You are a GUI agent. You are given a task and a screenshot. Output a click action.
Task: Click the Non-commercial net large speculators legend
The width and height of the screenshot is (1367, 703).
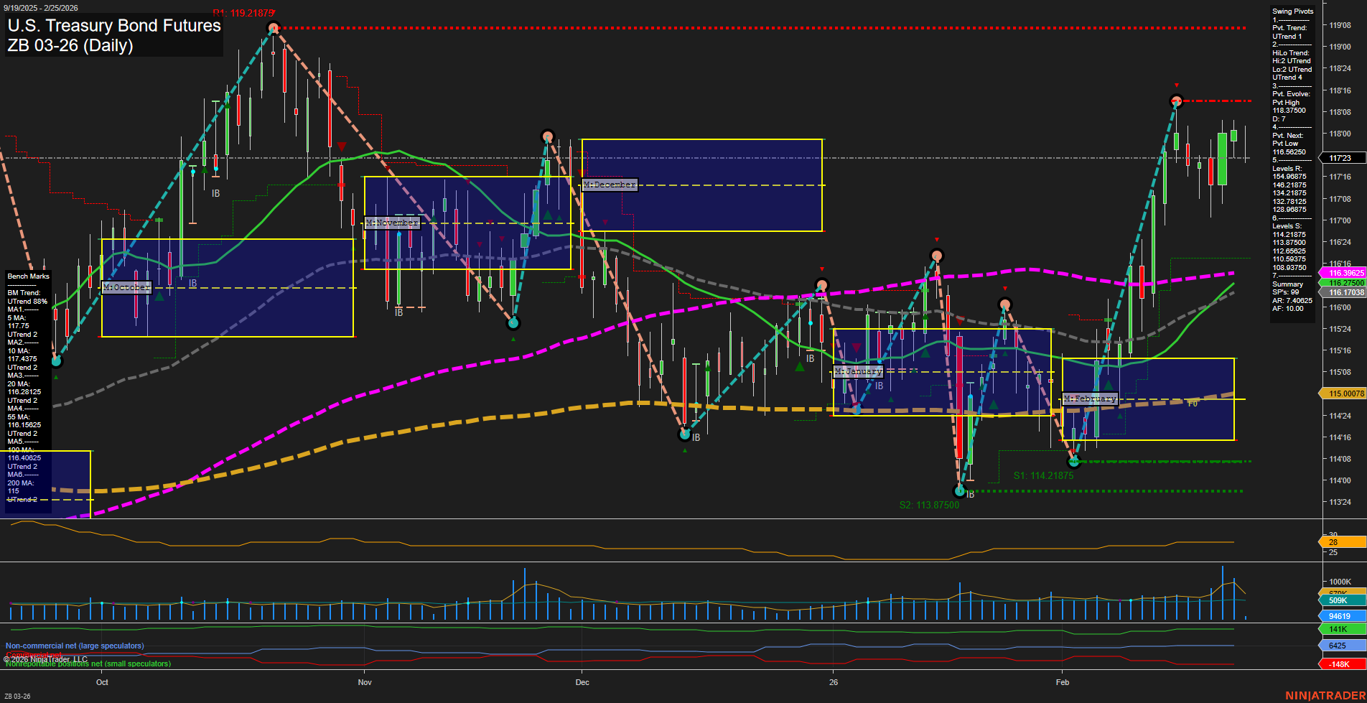click(x=75, y=646)
